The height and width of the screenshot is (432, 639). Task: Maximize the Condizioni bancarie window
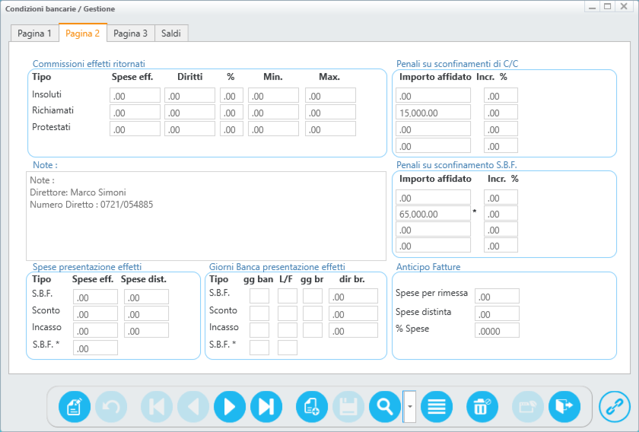(608, 7)
